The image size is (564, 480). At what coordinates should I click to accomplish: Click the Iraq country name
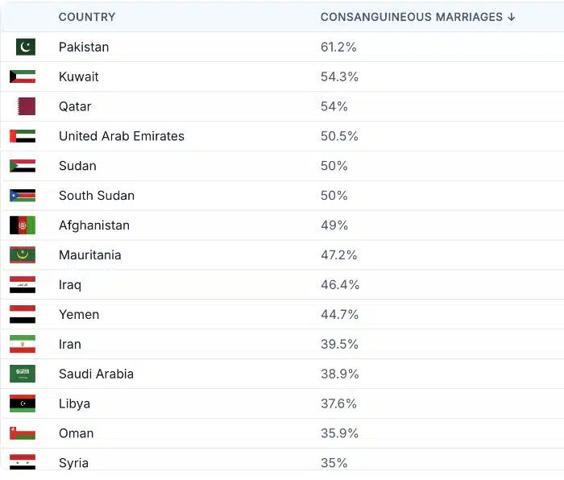pos(70,285)
